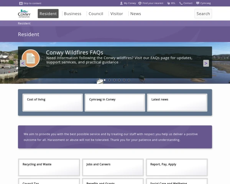Select the fifth carousel dot
Screen dimensions: 230x184
124,80
